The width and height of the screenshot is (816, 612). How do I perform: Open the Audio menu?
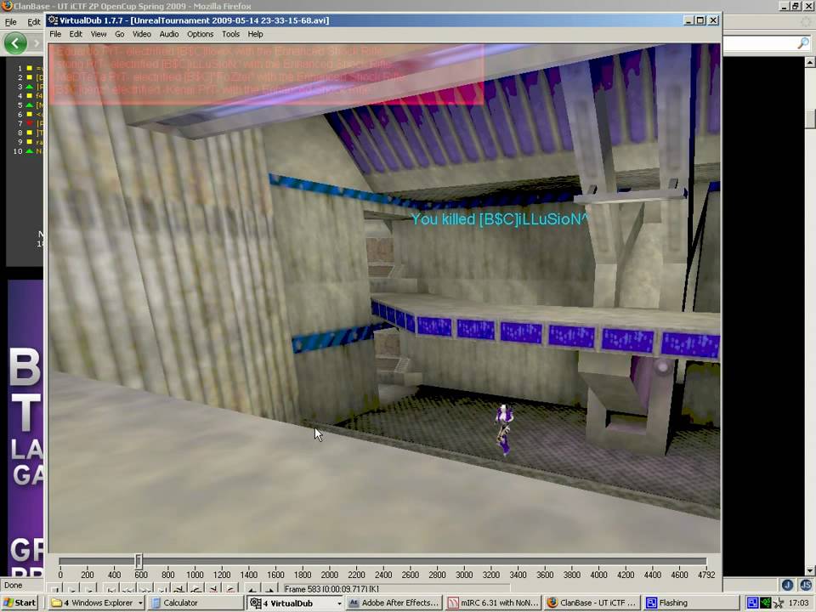pos(169,34)
